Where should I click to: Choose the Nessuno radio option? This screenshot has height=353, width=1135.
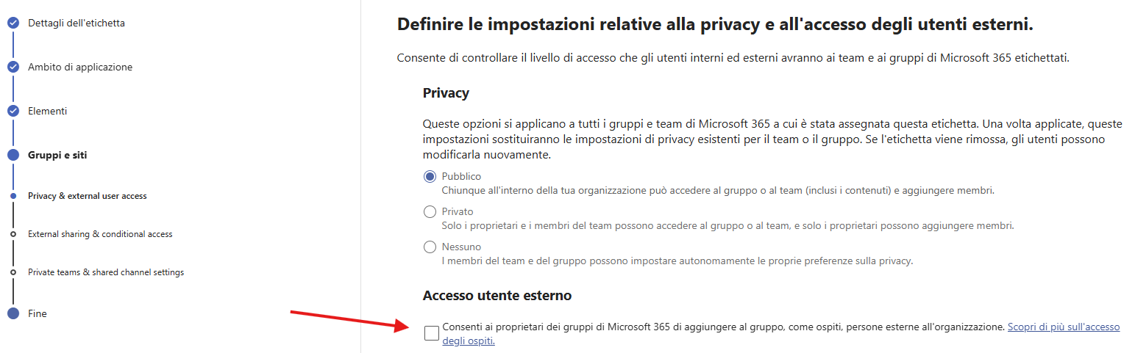[x=430, y=247]
